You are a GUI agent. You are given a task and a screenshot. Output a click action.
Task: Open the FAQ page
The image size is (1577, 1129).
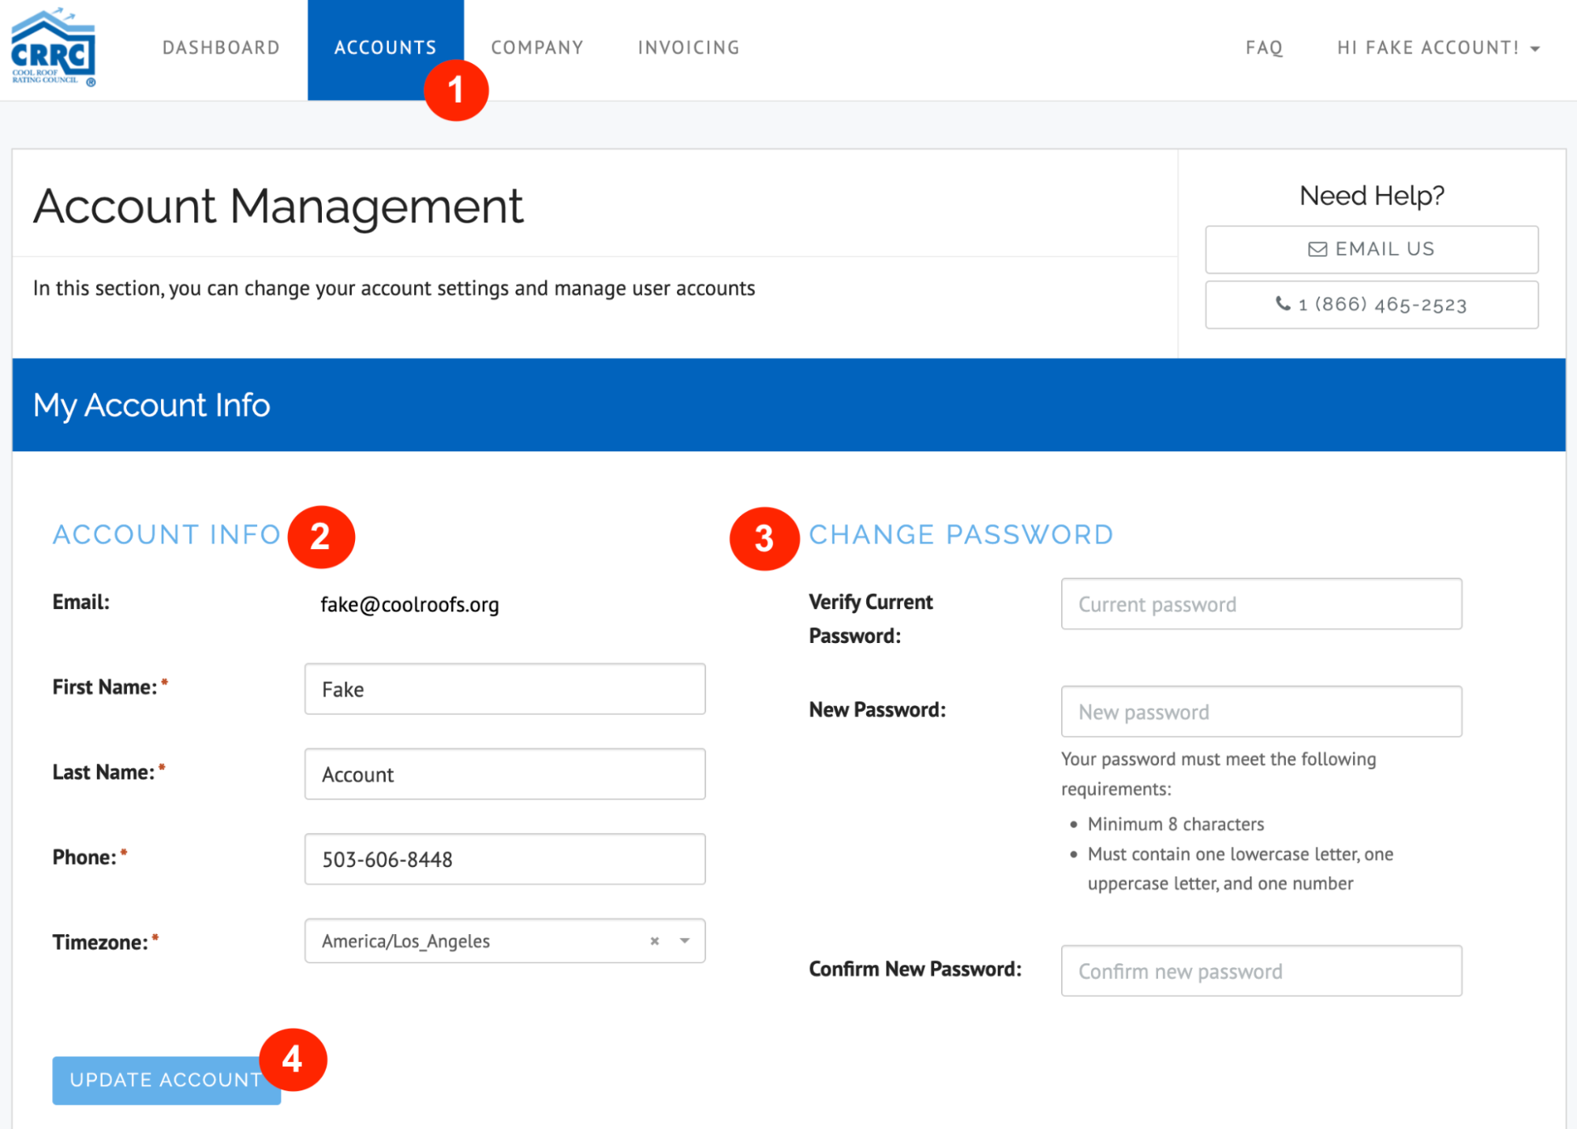(x=1263, y=47)
